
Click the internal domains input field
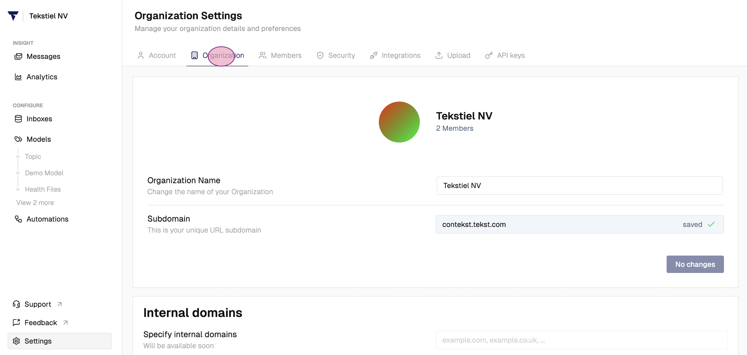(x=581, y=340)
